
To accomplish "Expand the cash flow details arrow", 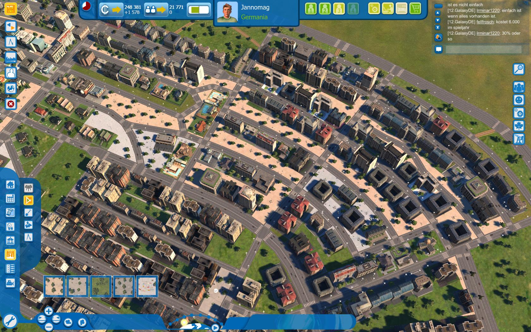I will [116, 10].
